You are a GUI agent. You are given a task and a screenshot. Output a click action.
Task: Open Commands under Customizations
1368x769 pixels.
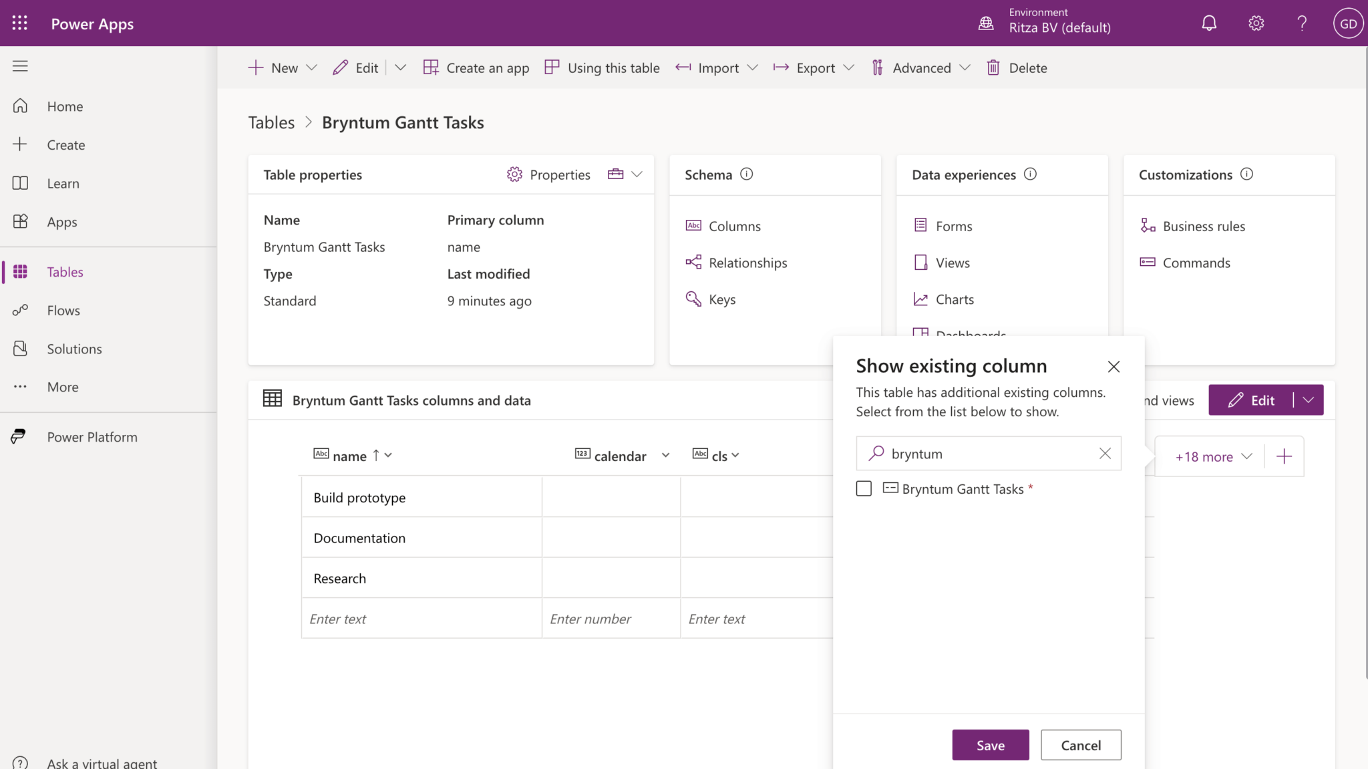click(1196, 263)
